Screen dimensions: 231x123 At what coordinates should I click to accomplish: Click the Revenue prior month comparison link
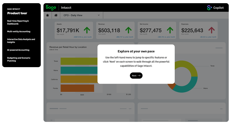click(125, 37)
